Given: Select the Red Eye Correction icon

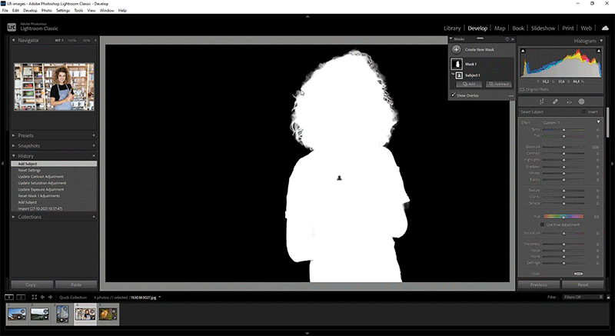Looking at the screenshot, I should pyautogui.click(x=568, y=101).
